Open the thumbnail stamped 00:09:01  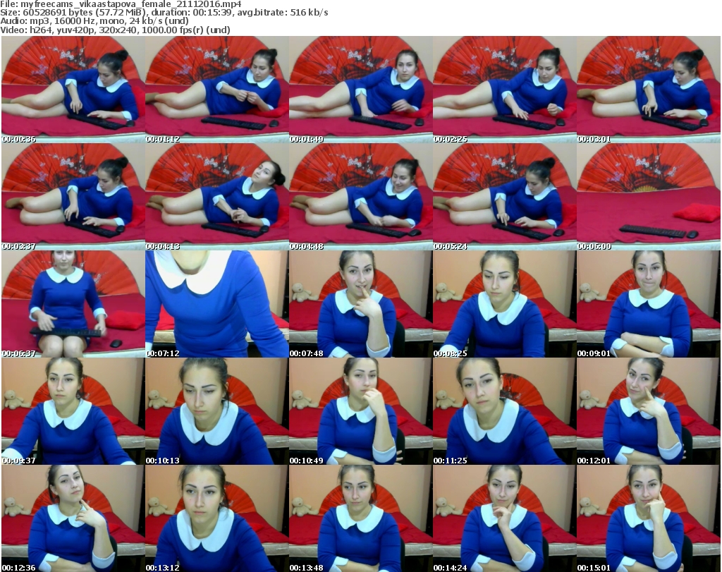pos(649,304)
